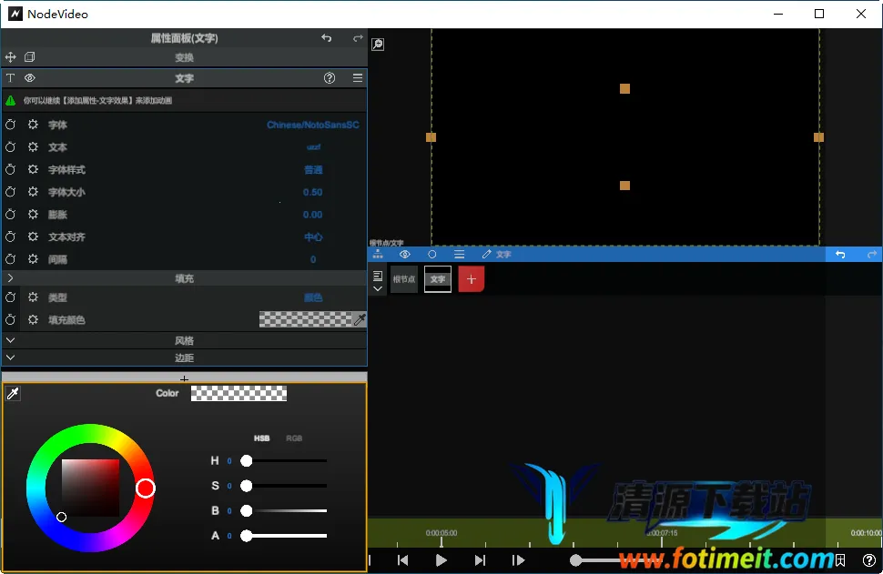Click the zoom magnifier icon in preview
883x574 pixels.
378,44
